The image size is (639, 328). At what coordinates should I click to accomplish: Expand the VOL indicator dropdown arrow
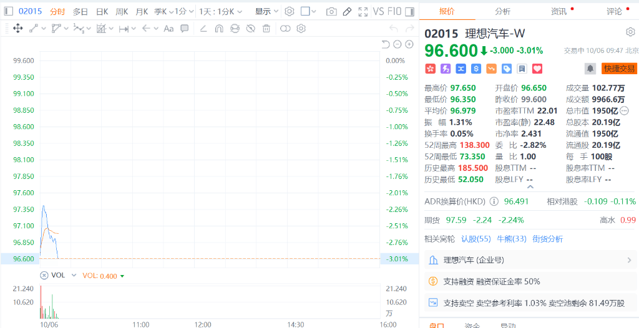coord(74,275)
